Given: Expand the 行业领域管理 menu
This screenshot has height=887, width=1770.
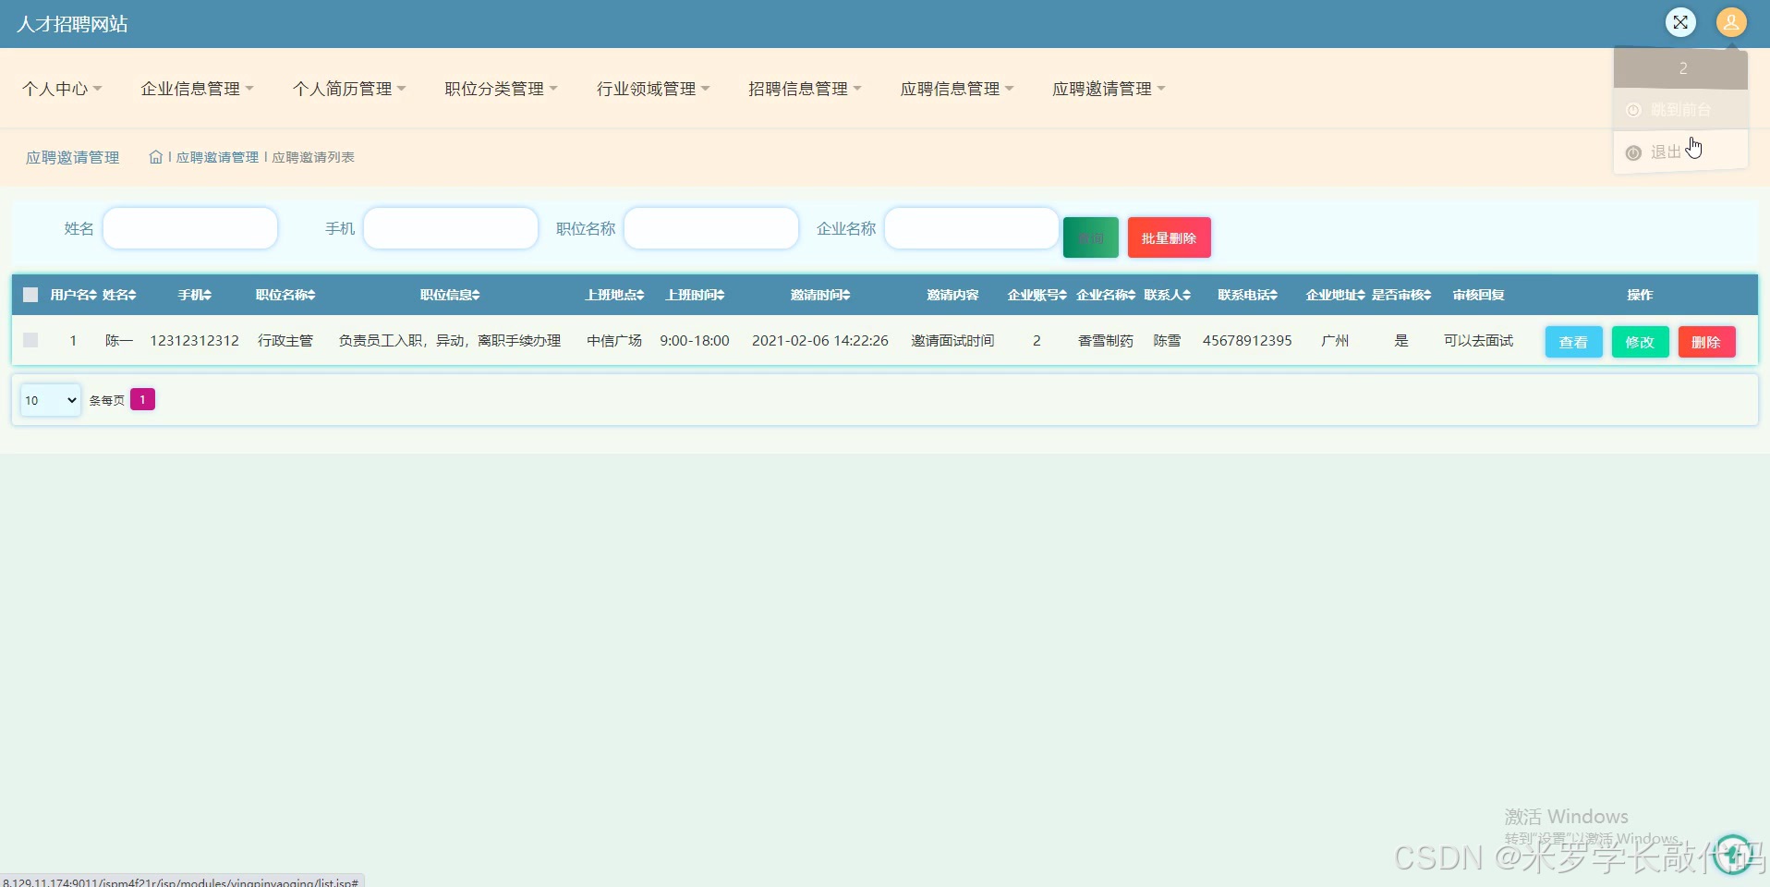Looking at the screenshot, I should [653, 89].
